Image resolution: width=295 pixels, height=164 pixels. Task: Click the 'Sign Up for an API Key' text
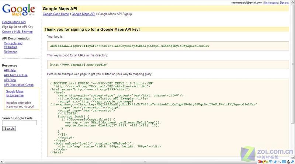pos(17,27)
